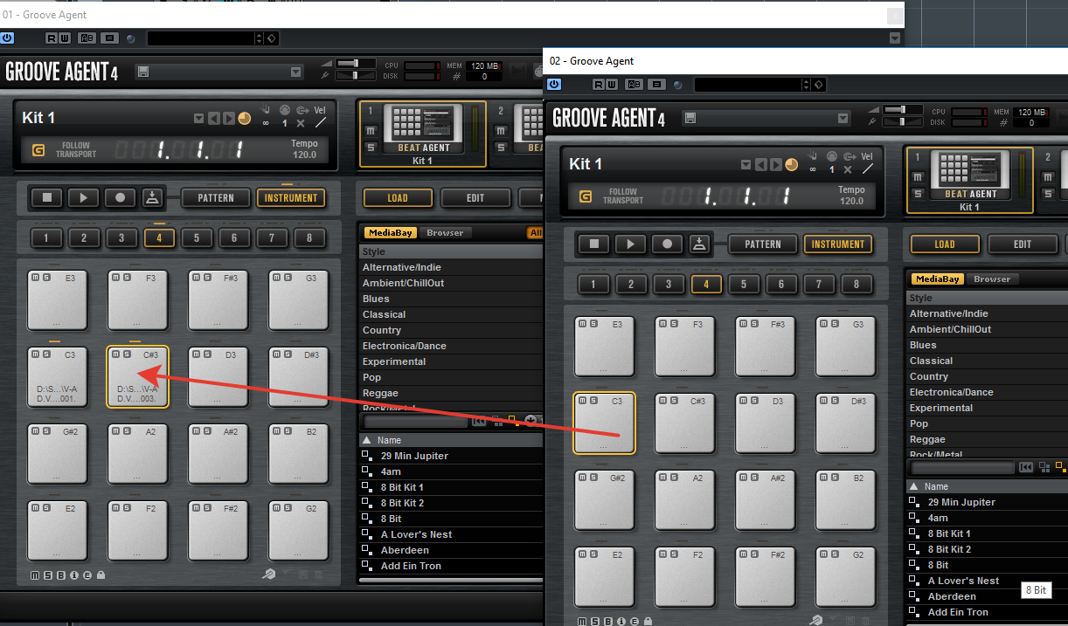This screenshot has height=626, width=1068.
Task: Click the MIDI export icon in 02 window
Action: click(698, 244)
